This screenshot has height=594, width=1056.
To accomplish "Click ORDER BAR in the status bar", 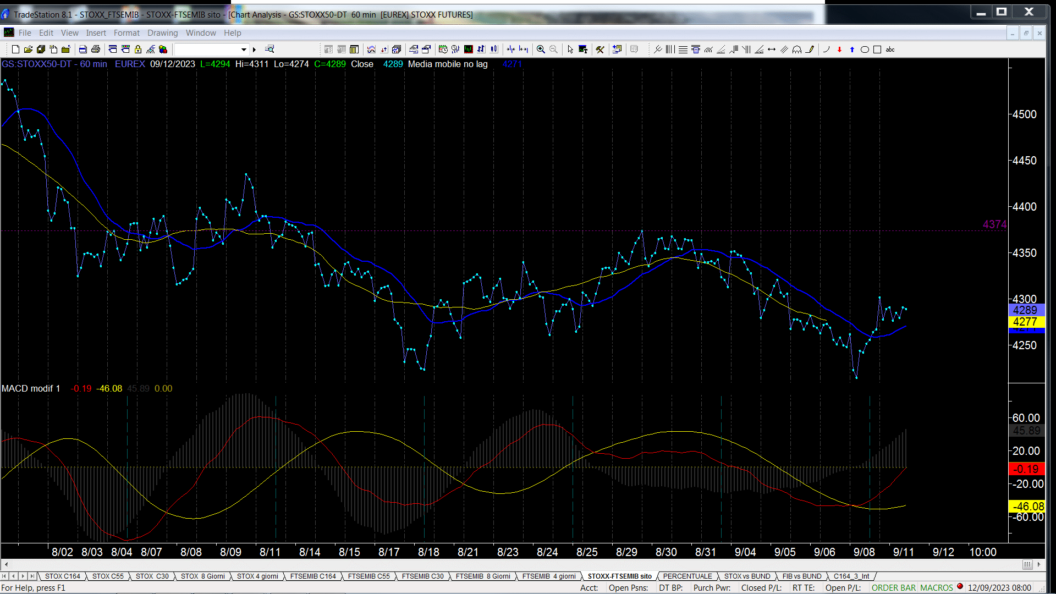I will [x=894, y=588].
